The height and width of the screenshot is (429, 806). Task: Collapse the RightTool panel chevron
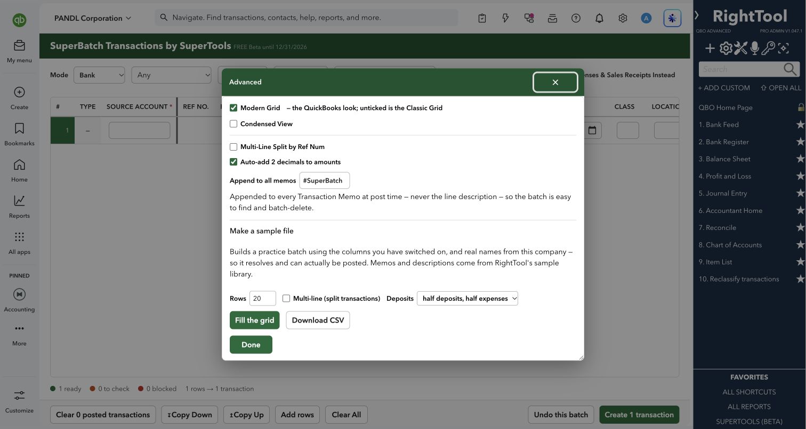(697, 15)
